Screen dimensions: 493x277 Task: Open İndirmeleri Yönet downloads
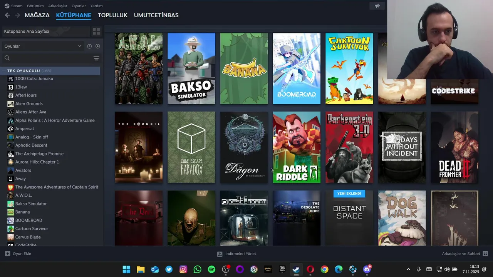click(236, 254)
